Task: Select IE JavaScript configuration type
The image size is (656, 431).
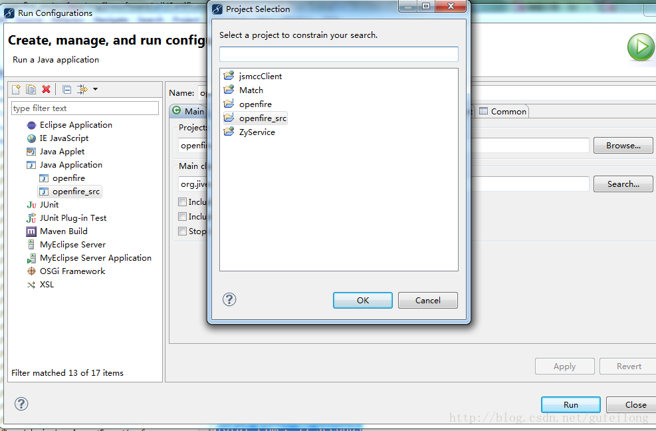Action: [x=64, y=138]
